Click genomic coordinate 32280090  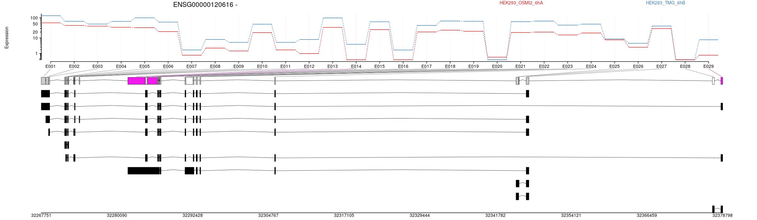point(117,216)
